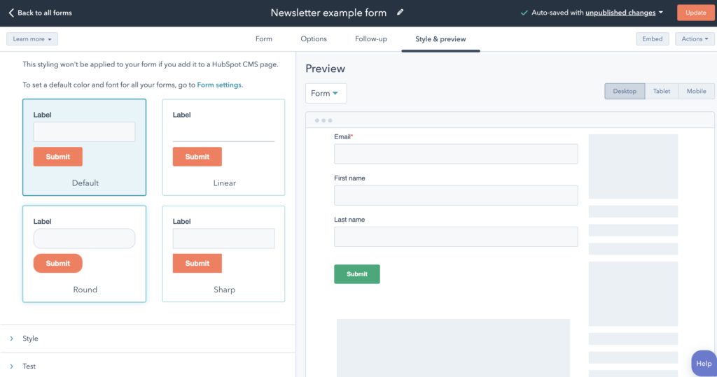Click the pencil icon to rename form
The width and height of the screenshot is (717, 377).
pyautogui.click(x=400, y=13)
